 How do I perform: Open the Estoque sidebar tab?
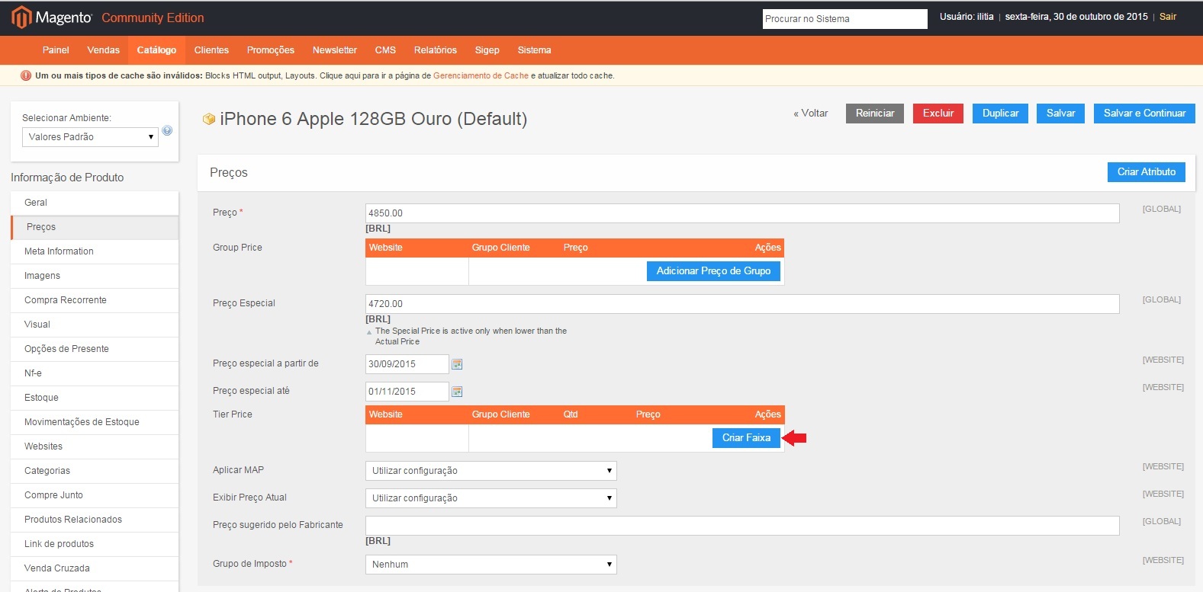95,398
